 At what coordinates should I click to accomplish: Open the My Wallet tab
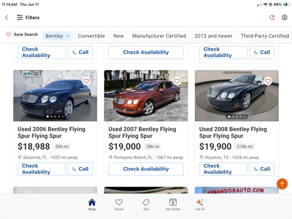(x=173, y=205)
